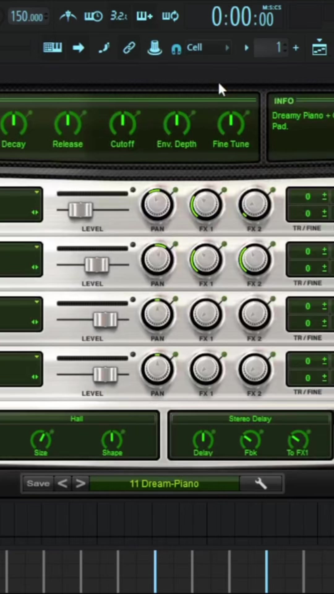This screenshot has height=594, width=334.
Task: Click the Env. Depth knob
Action: [x=177, y=123]
